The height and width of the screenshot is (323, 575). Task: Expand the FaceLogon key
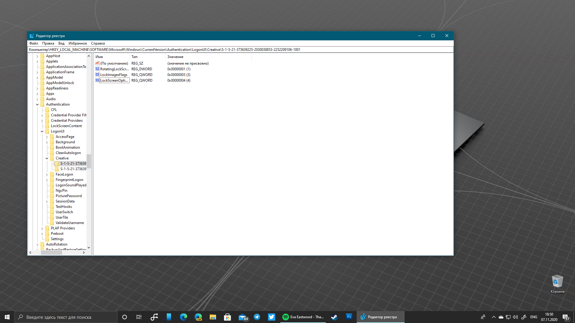[47, 174]
